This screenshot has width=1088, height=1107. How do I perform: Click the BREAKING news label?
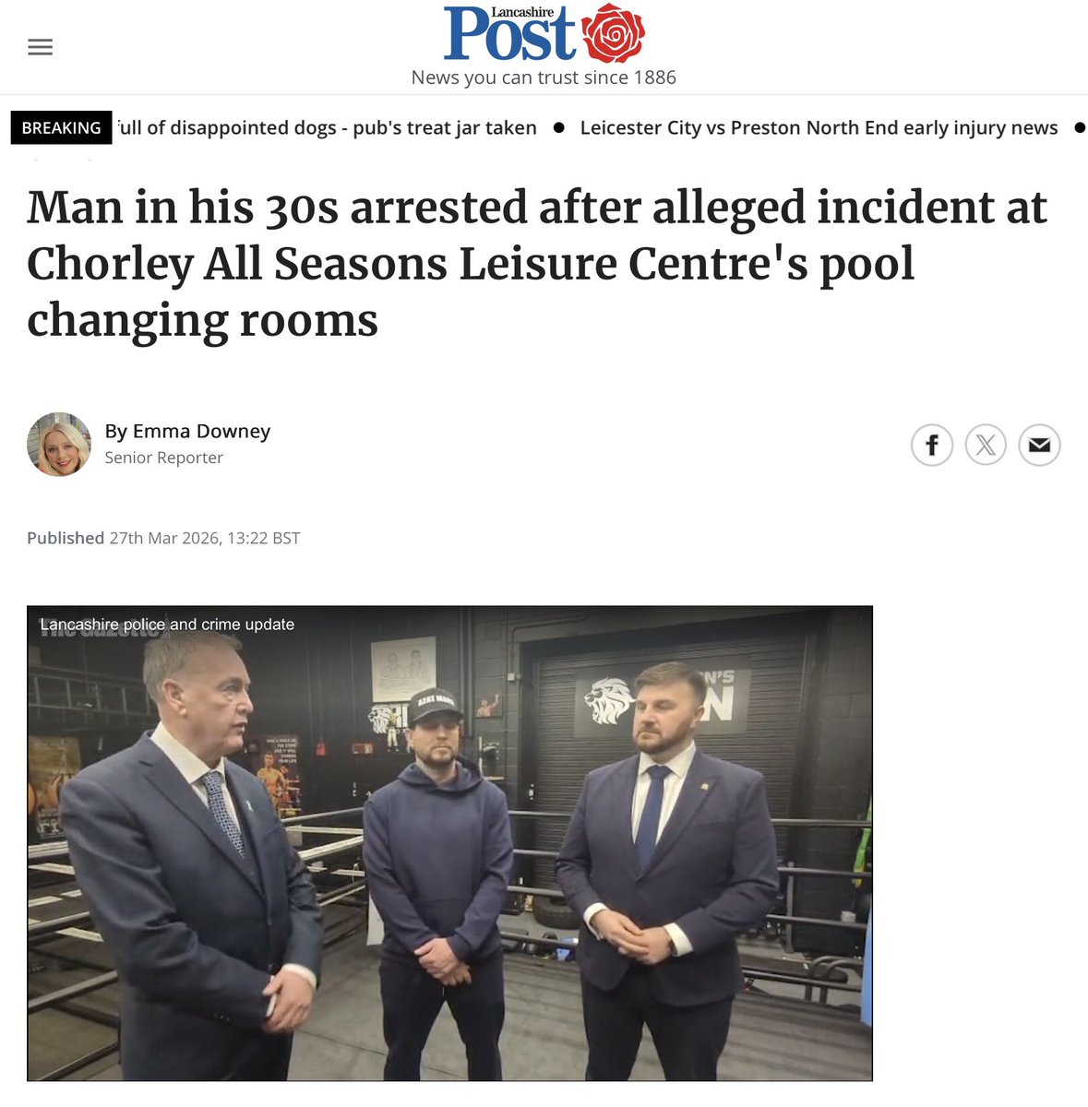coord(61,127)
